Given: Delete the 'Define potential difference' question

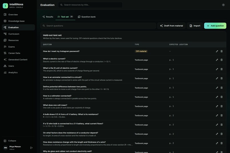Looking at the screenshot, I should 221,88.
